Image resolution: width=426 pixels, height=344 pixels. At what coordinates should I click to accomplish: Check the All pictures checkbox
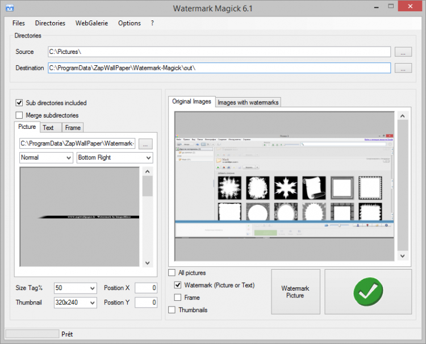(x=172, y=273)
